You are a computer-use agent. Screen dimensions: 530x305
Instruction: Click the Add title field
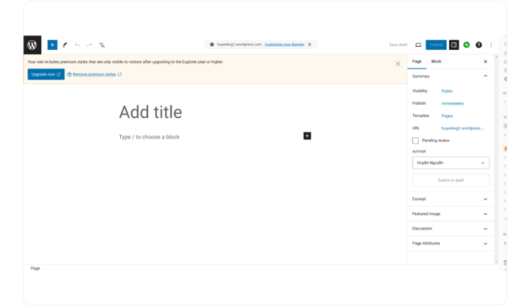(x=150, y=112)
